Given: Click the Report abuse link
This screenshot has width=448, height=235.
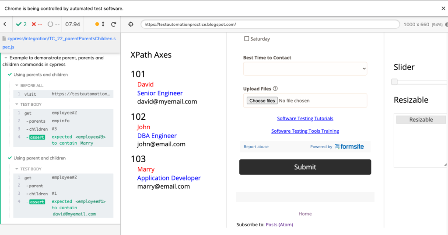Looking at the screenshot, I should (x=256, y=147).
